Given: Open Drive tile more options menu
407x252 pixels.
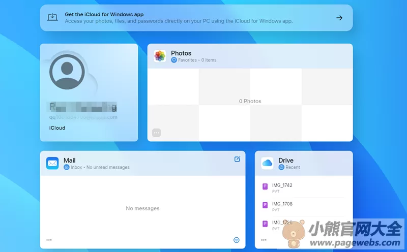Looking at the screenshot, I should [264, 240].
